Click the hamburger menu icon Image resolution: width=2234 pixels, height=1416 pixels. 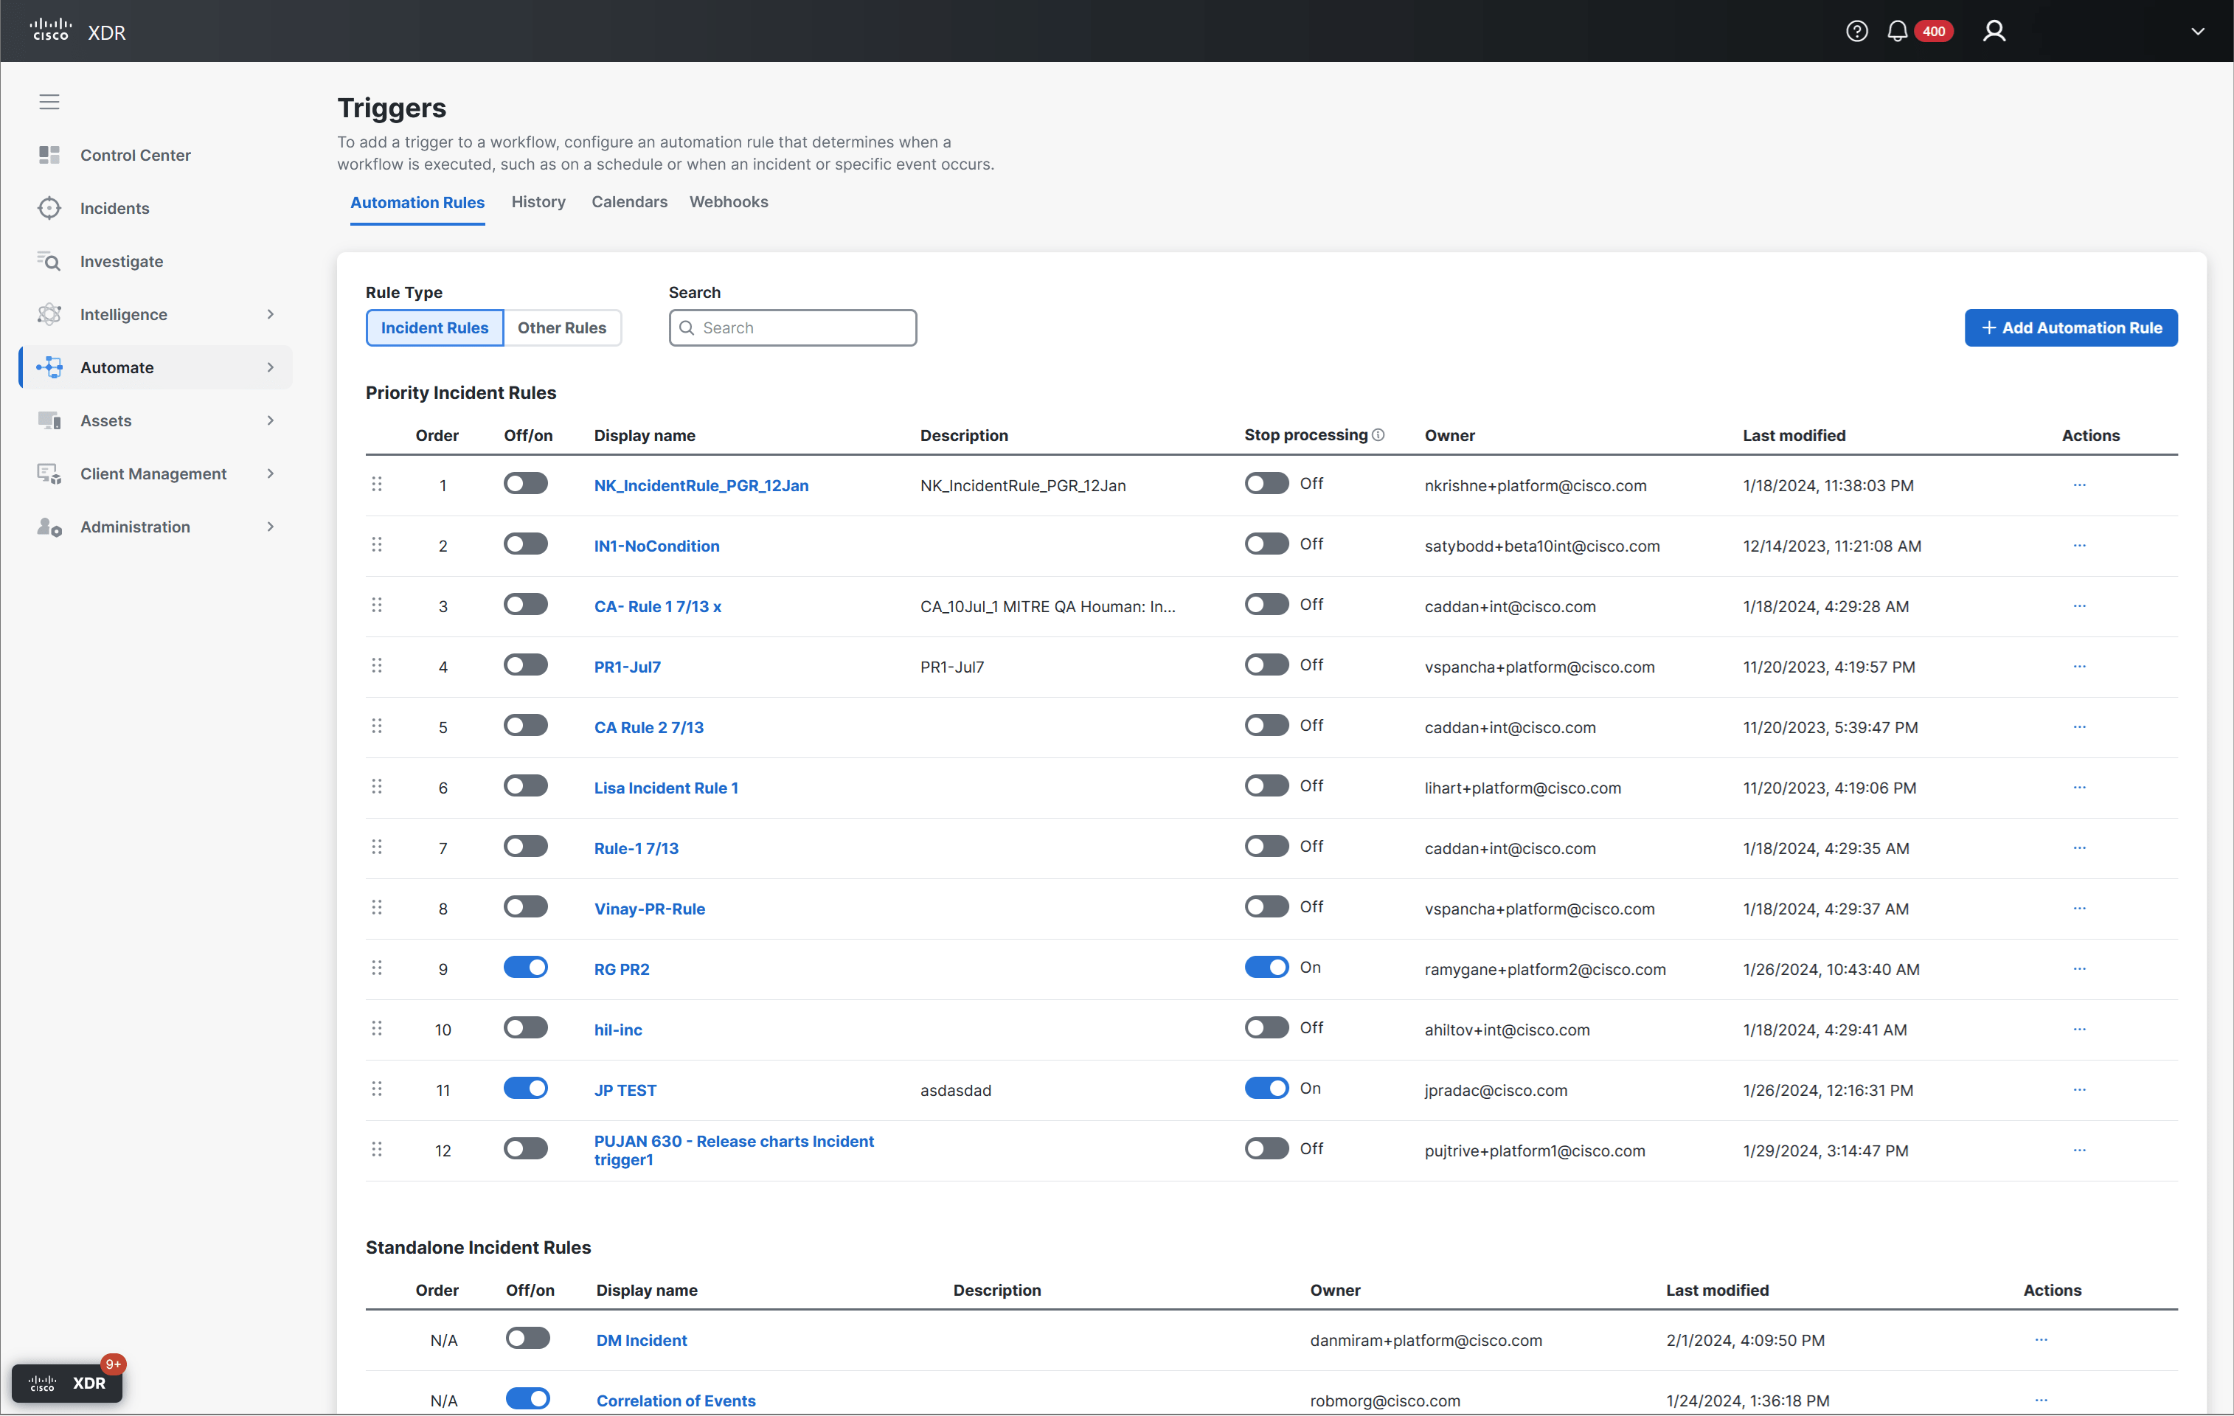(x=49, y=102)
